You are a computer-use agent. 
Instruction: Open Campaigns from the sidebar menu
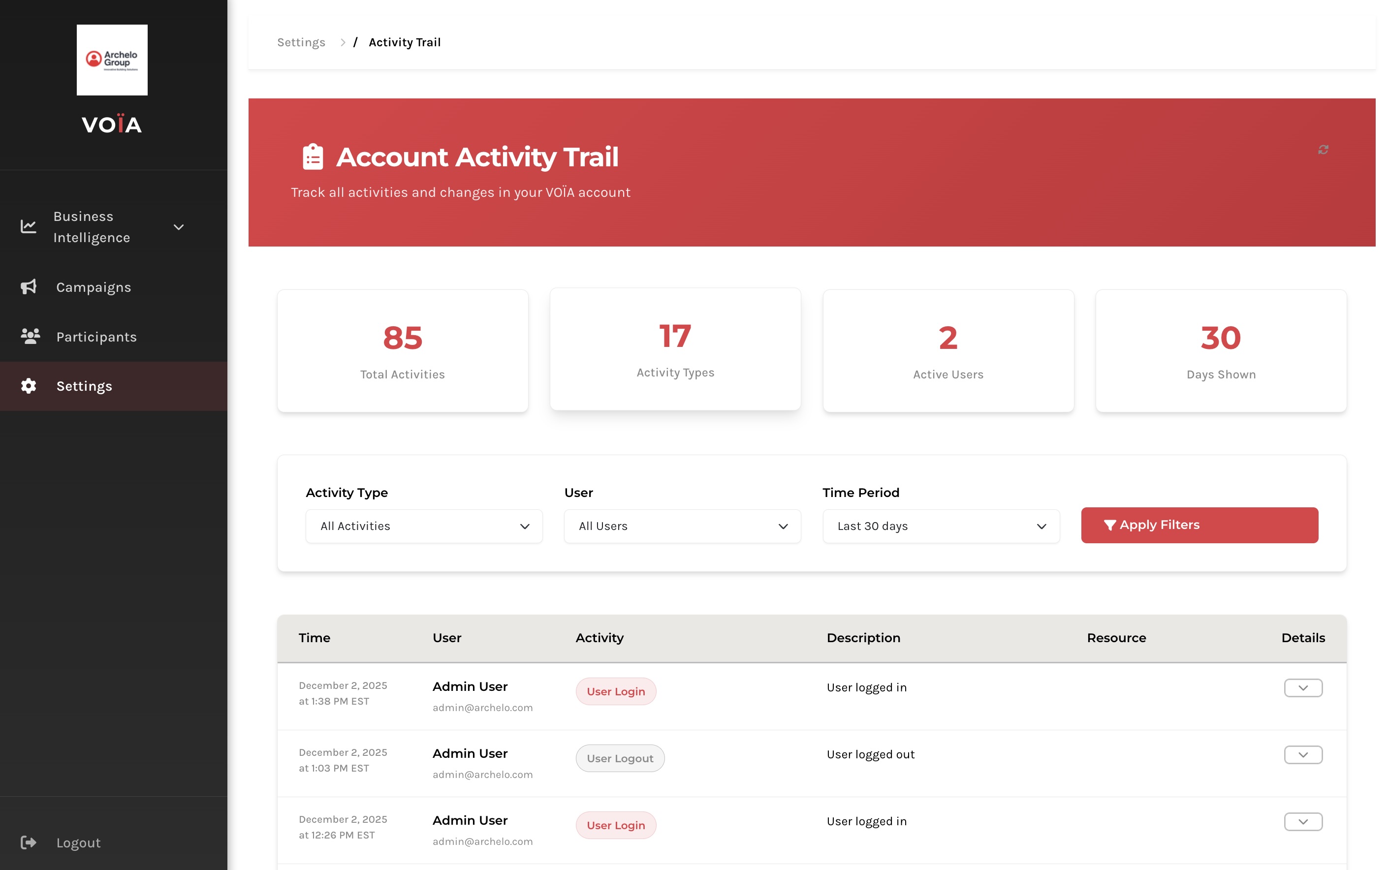click(93, 287)
